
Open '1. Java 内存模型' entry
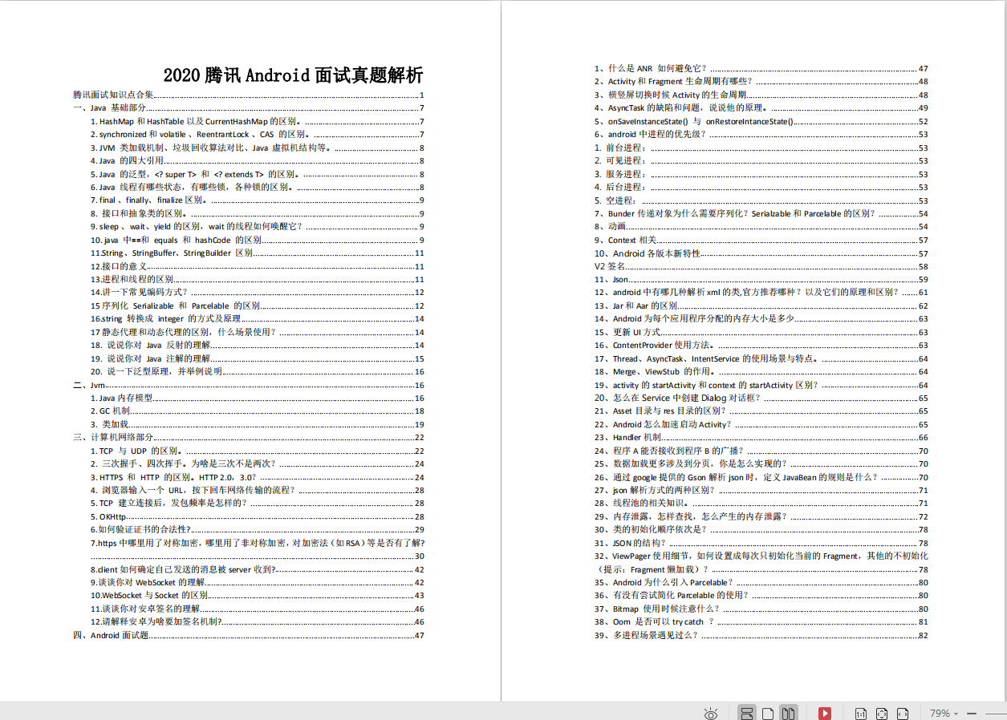257,398
